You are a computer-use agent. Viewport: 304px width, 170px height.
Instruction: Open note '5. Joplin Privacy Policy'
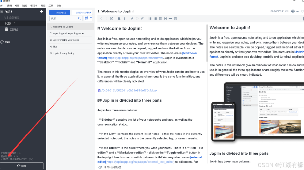[71, 53]
